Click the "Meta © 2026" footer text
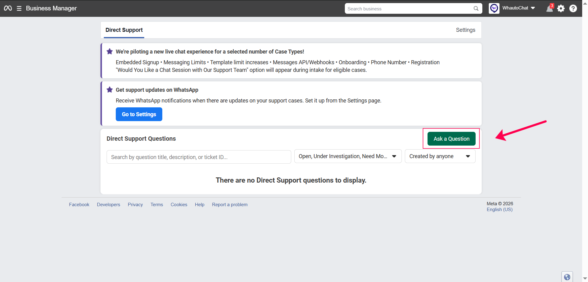Viewport: 588px width, 282px height. (500, 204)
